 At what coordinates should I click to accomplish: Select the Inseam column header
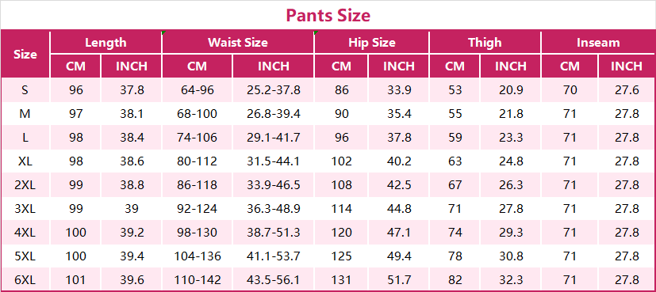[x=598, y=42]
